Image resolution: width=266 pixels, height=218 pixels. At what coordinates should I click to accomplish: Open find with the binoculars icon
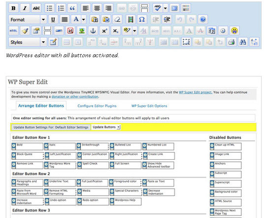point(242,42)
